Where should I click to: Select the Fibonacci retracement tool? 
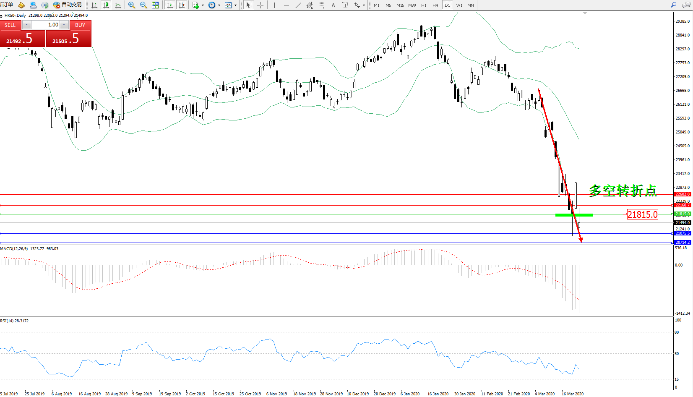pyautogui.click(x=321, y=5)
